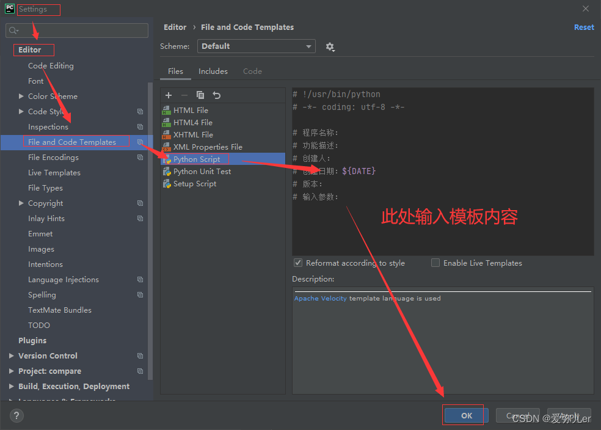Click project-level icon beside Language Injections
Screen dimensions: 601x430
point(140,280)
